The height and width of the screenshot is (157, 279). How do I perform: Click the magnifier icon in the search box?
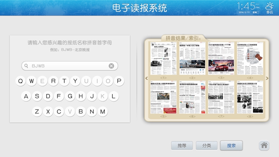pos(26,66)
